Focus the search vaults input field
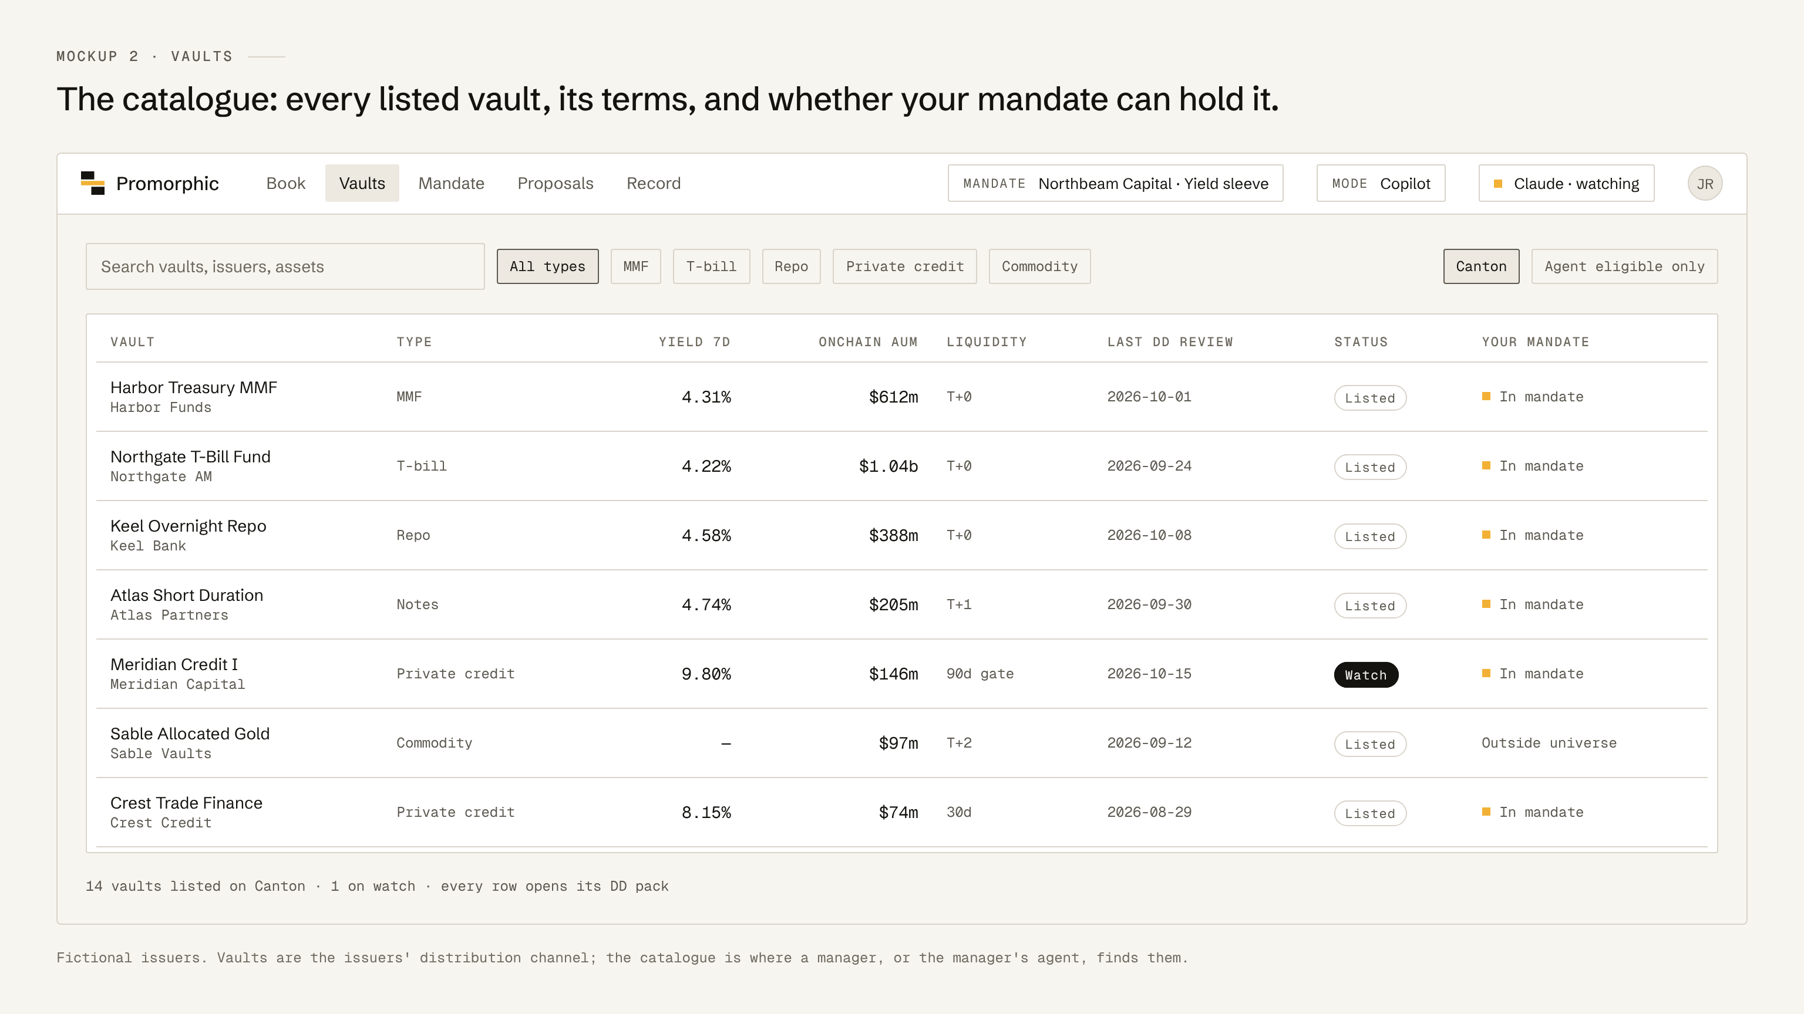 point(285,266)
